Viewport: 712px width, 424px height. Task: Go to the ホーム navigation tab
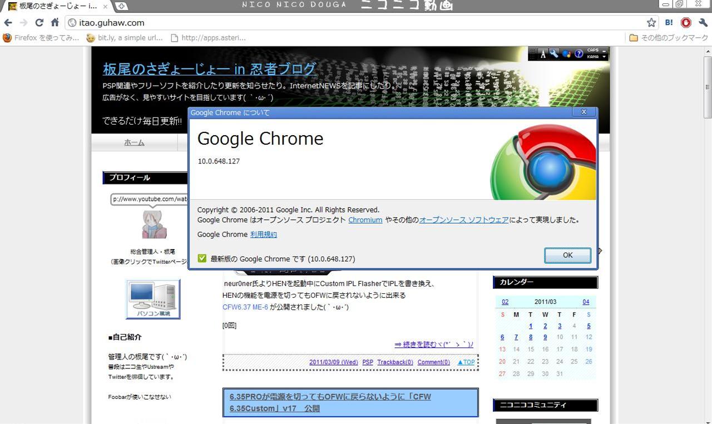[x=134, y=142]
